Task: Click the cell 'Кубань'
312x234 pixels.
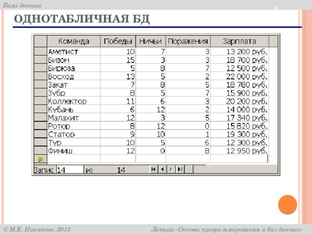Action: pos(74,109)
